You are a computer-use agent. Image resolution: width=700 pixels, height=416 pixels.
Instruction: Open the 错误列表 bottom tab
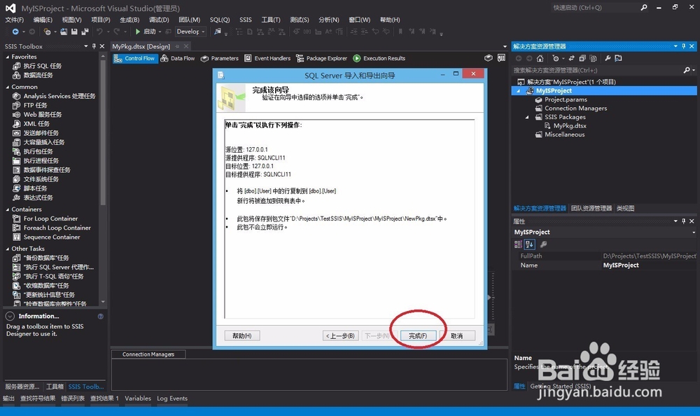73,398
